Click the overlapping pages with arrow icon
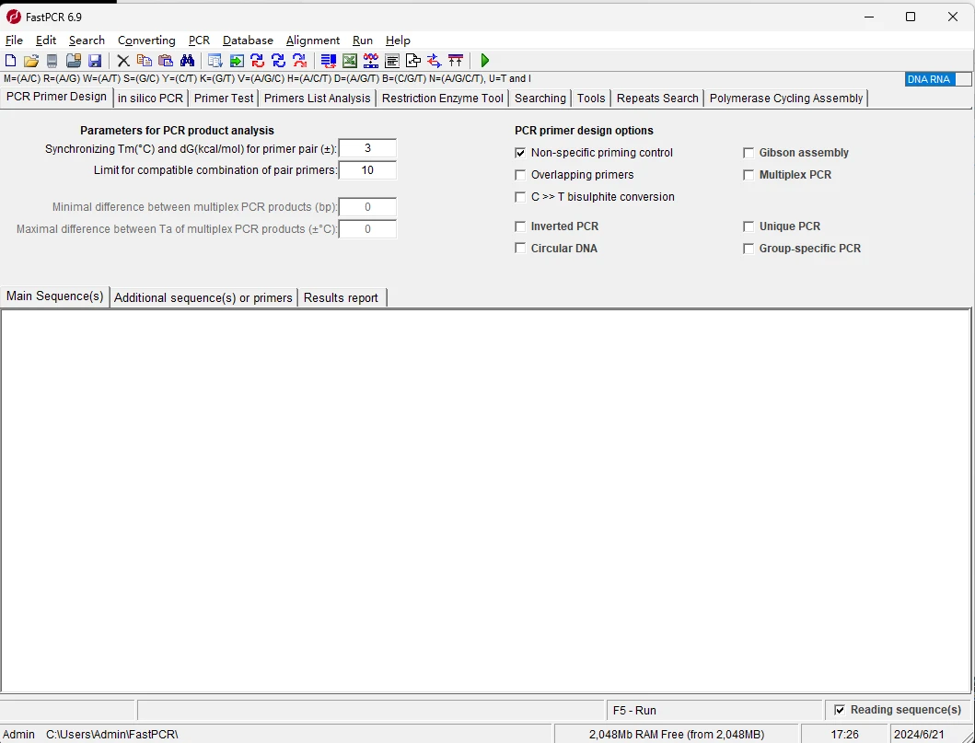 pyautogui.click(x=412, y=61)
